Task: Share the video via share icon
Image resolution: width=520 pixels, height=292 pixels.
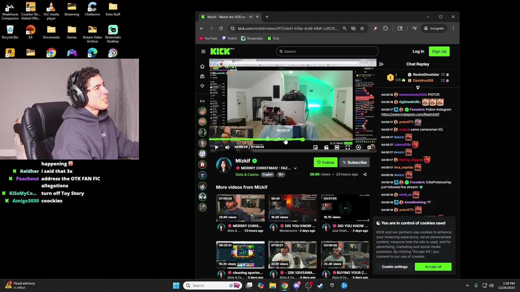Action: pyautogui.click(x=365, y=174)
